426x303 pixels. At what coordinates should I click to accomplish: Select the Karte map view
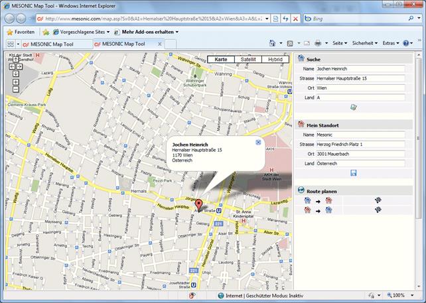[221, 59]
